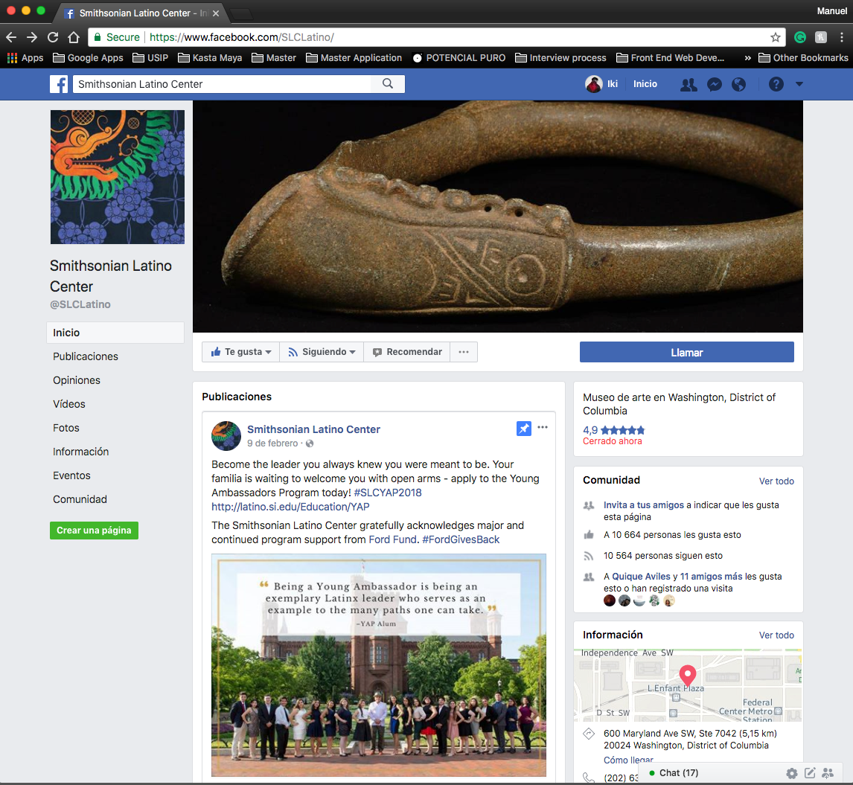Open Vídeos section in sidebar
Screen dimensions: 853x785
[x=69, y=404]
